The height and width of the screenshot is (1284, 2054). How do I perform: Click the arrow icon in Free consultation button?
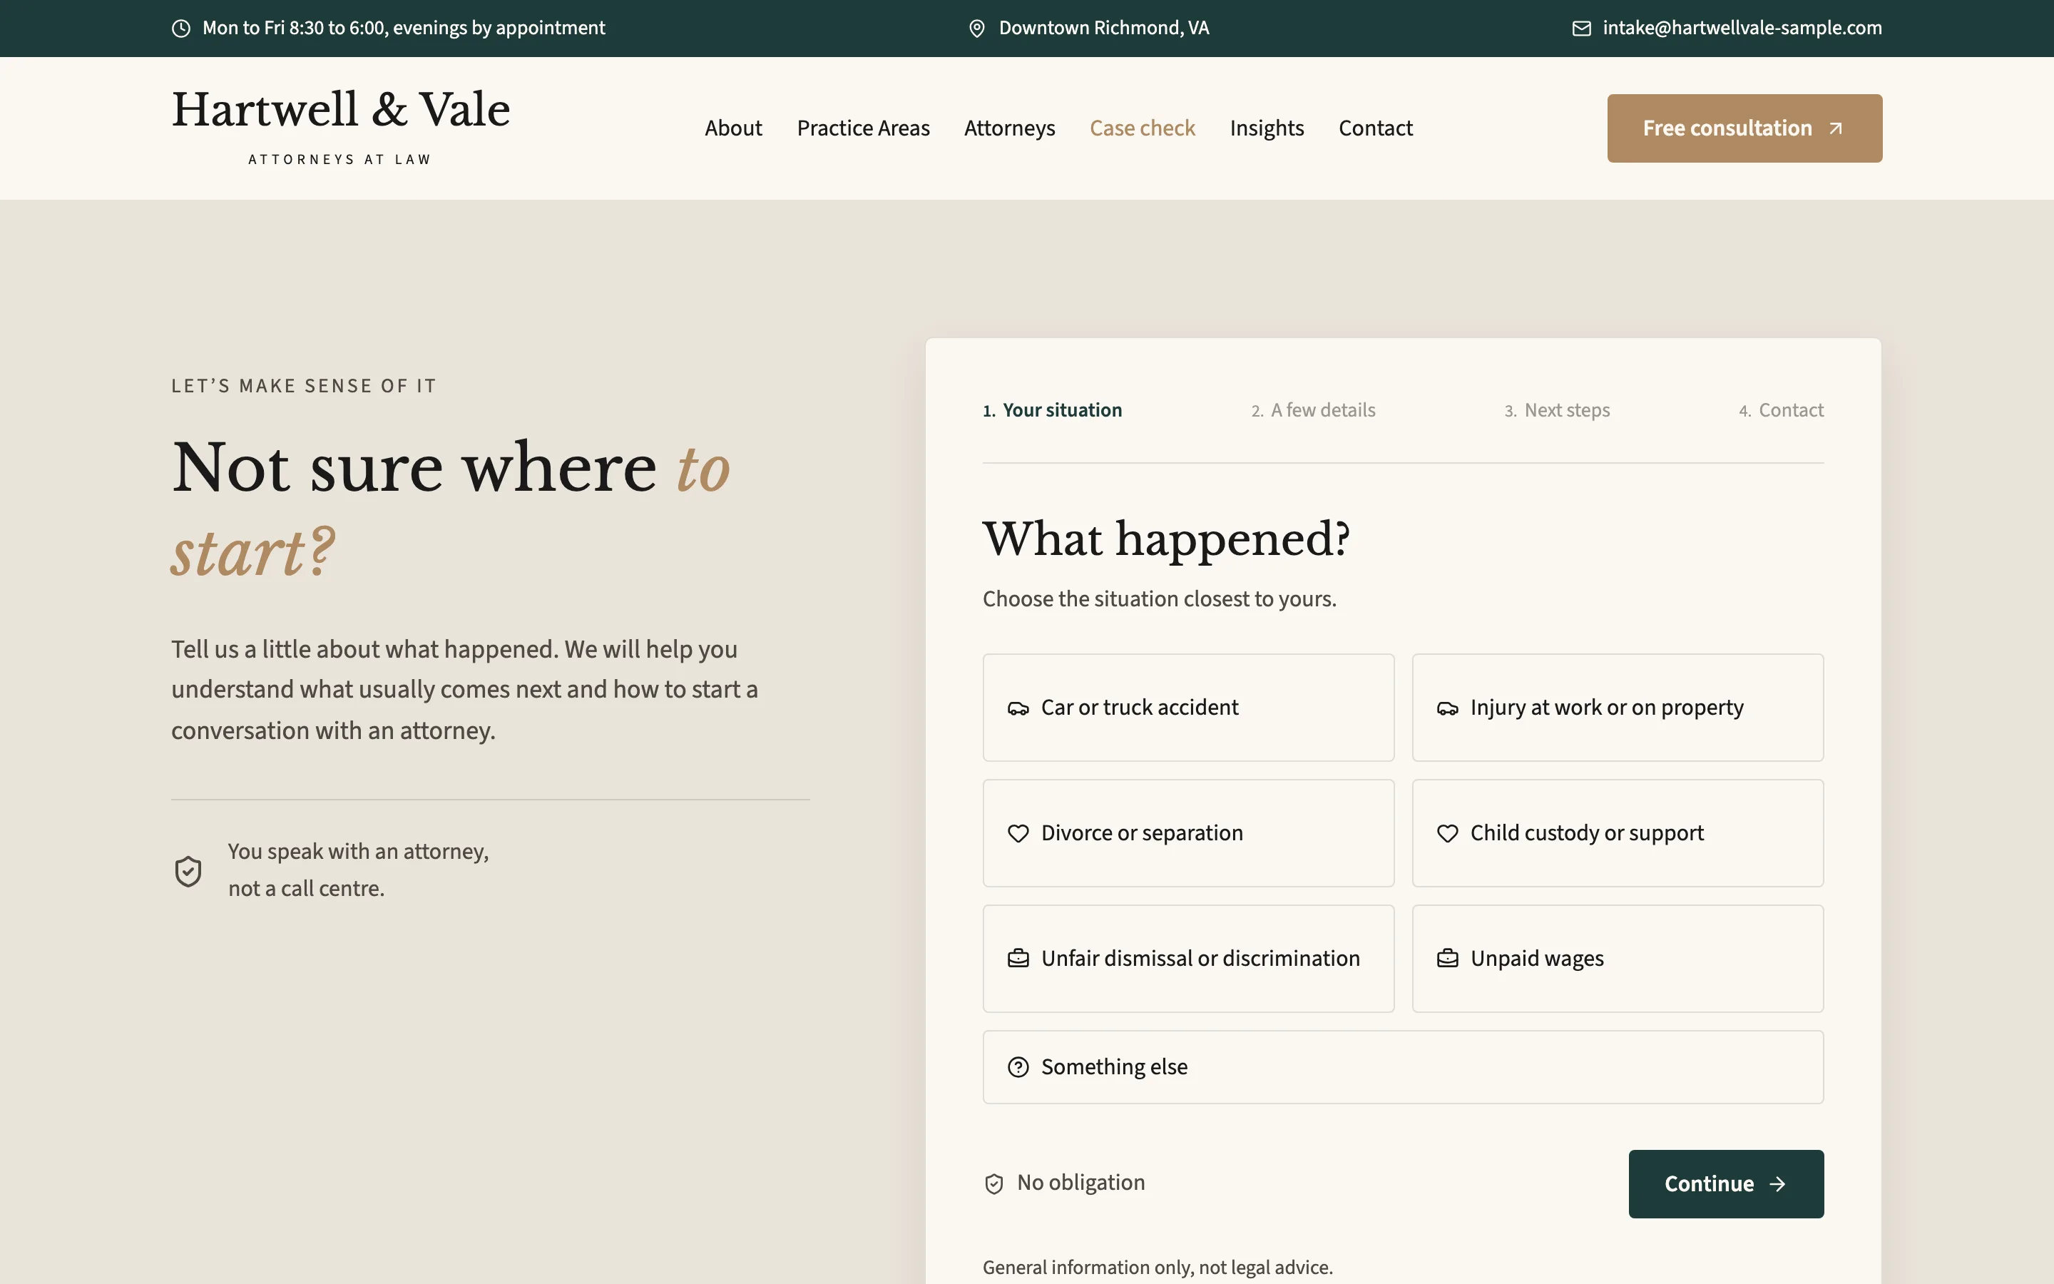[1836, 128]
